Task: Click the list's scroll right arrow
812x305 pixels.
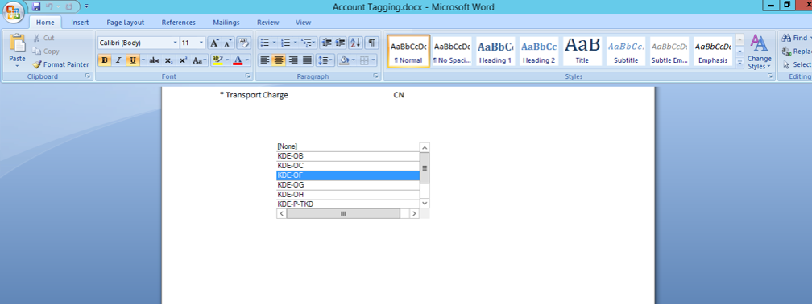Action: (414, 213)
